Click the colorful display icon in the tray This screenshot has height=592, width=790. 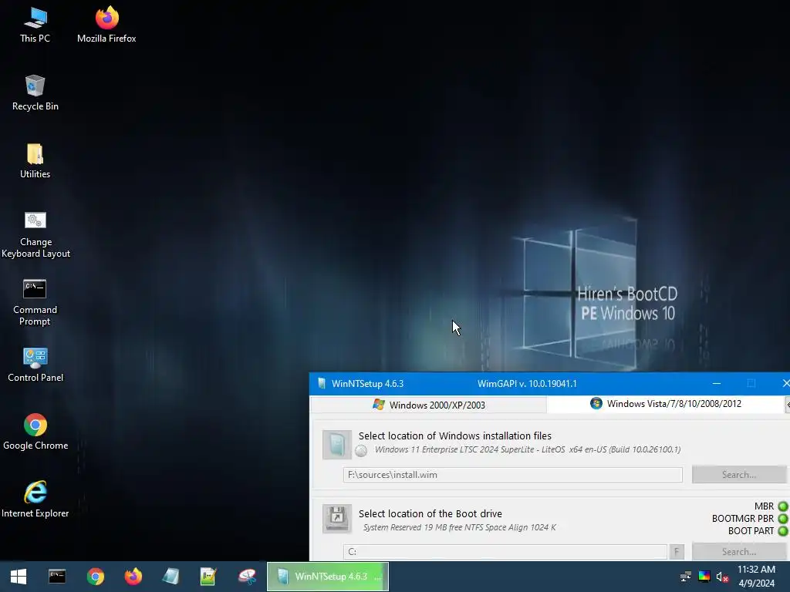click(704, 577)
